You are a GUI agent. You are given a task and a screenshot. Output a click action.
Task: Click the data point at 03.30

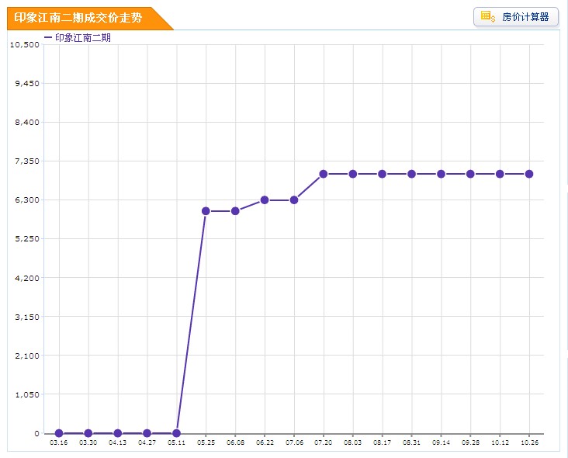click(x=88, y=433)
